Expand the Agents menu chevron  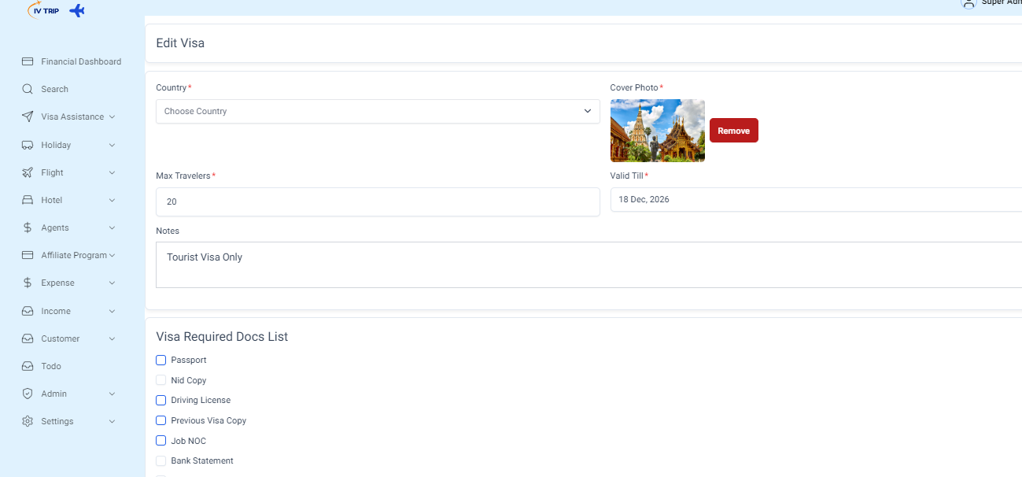112,227
